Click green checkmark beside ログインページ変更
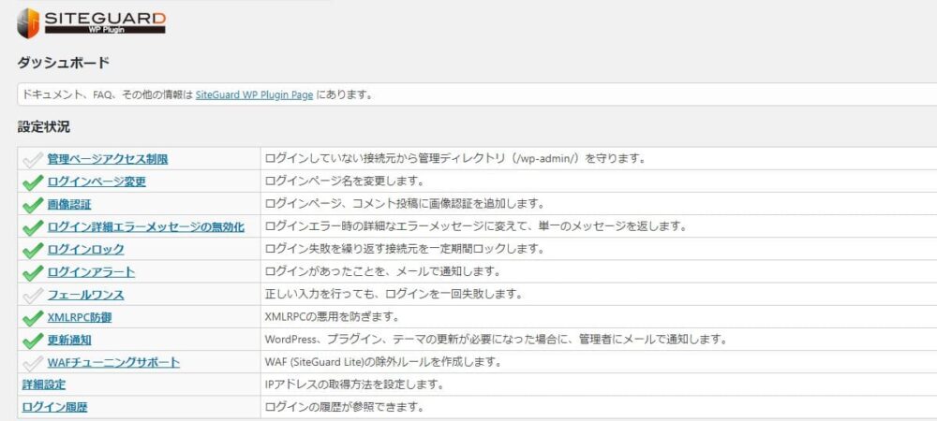Image resolution: width=937 pixels, height=421 pixels. pos(32,181)
